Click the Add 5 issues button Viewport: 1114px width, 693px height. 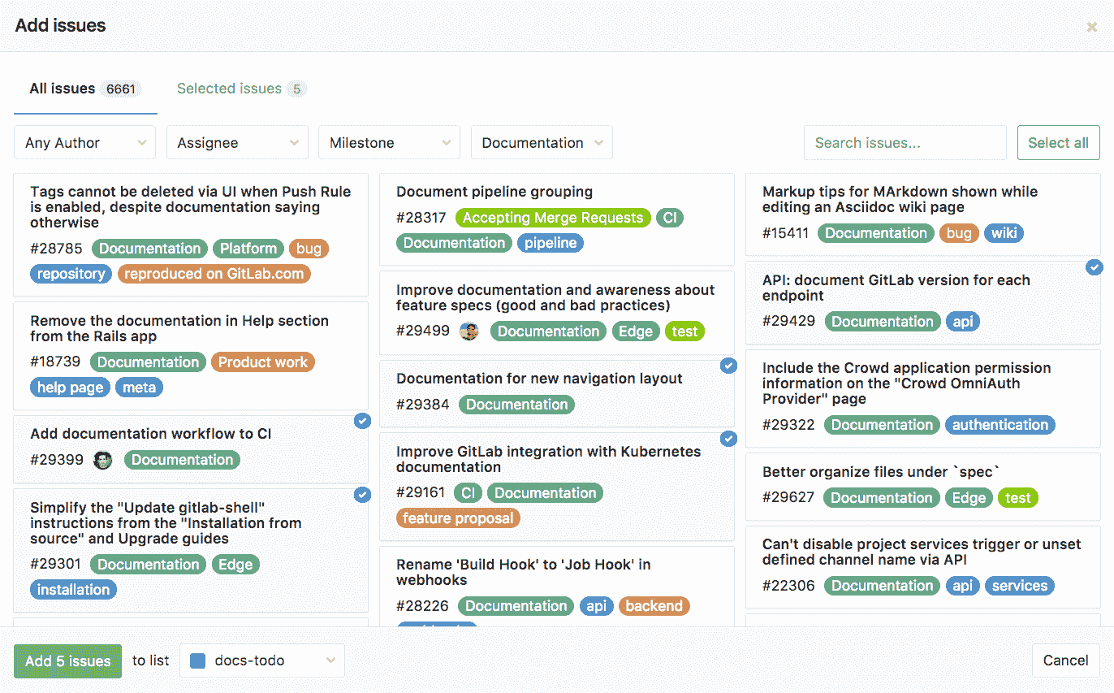coord(67,661)
